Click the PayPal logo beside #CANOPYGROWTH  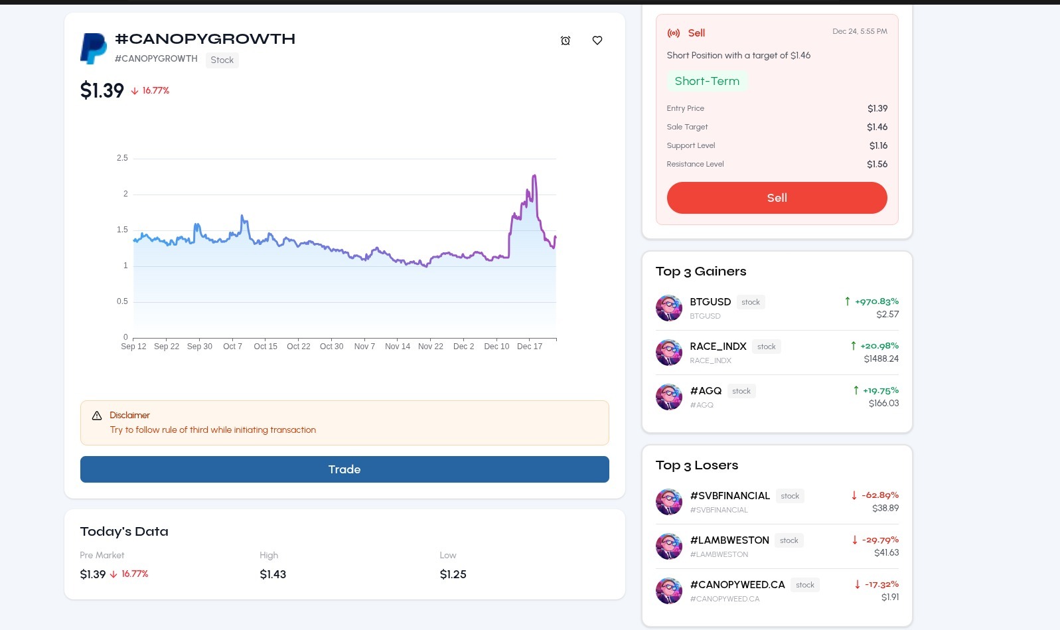(94, 48)
